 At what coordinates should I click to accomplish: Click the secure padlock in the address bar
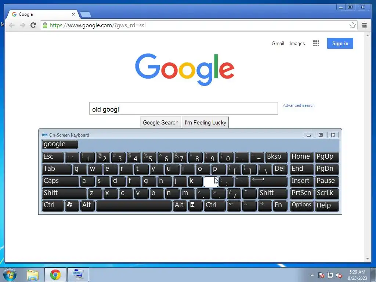(x=45, y=25)
